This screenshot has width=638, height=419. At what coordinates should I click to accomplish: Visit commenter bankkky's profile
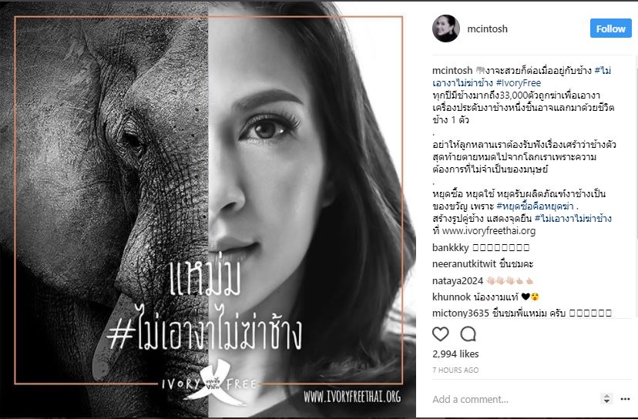[451, 247]
